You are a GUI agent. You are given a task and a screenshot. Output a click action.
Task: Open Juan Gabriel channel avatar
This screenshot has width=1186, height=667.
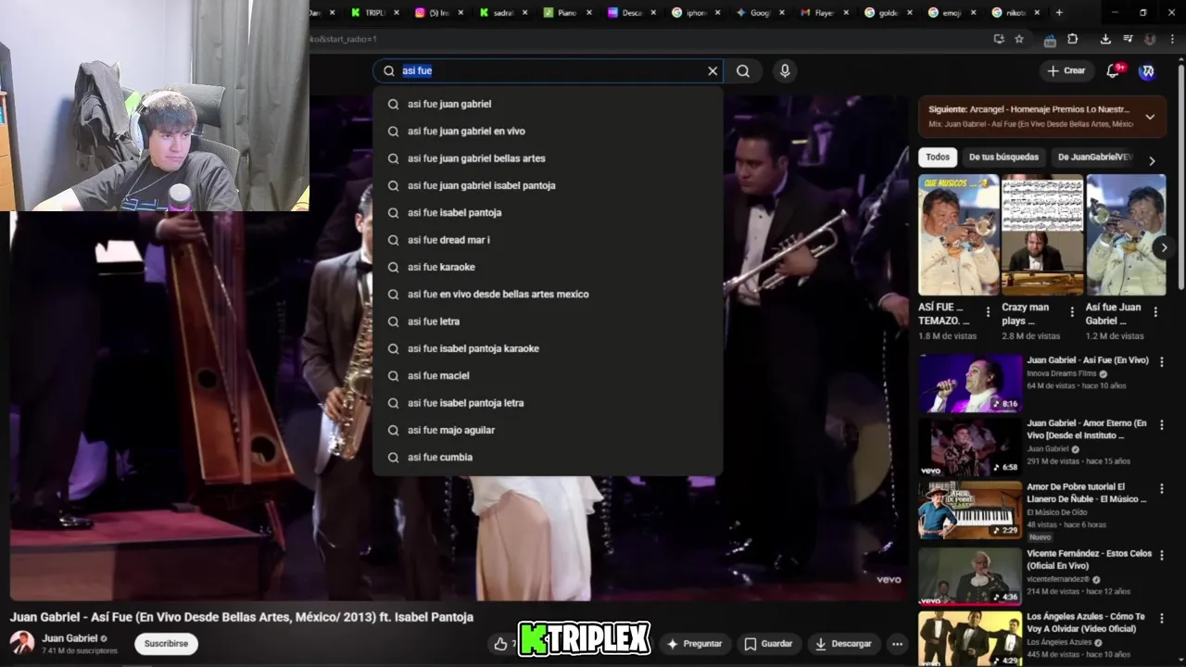click(x=22, y=642)
